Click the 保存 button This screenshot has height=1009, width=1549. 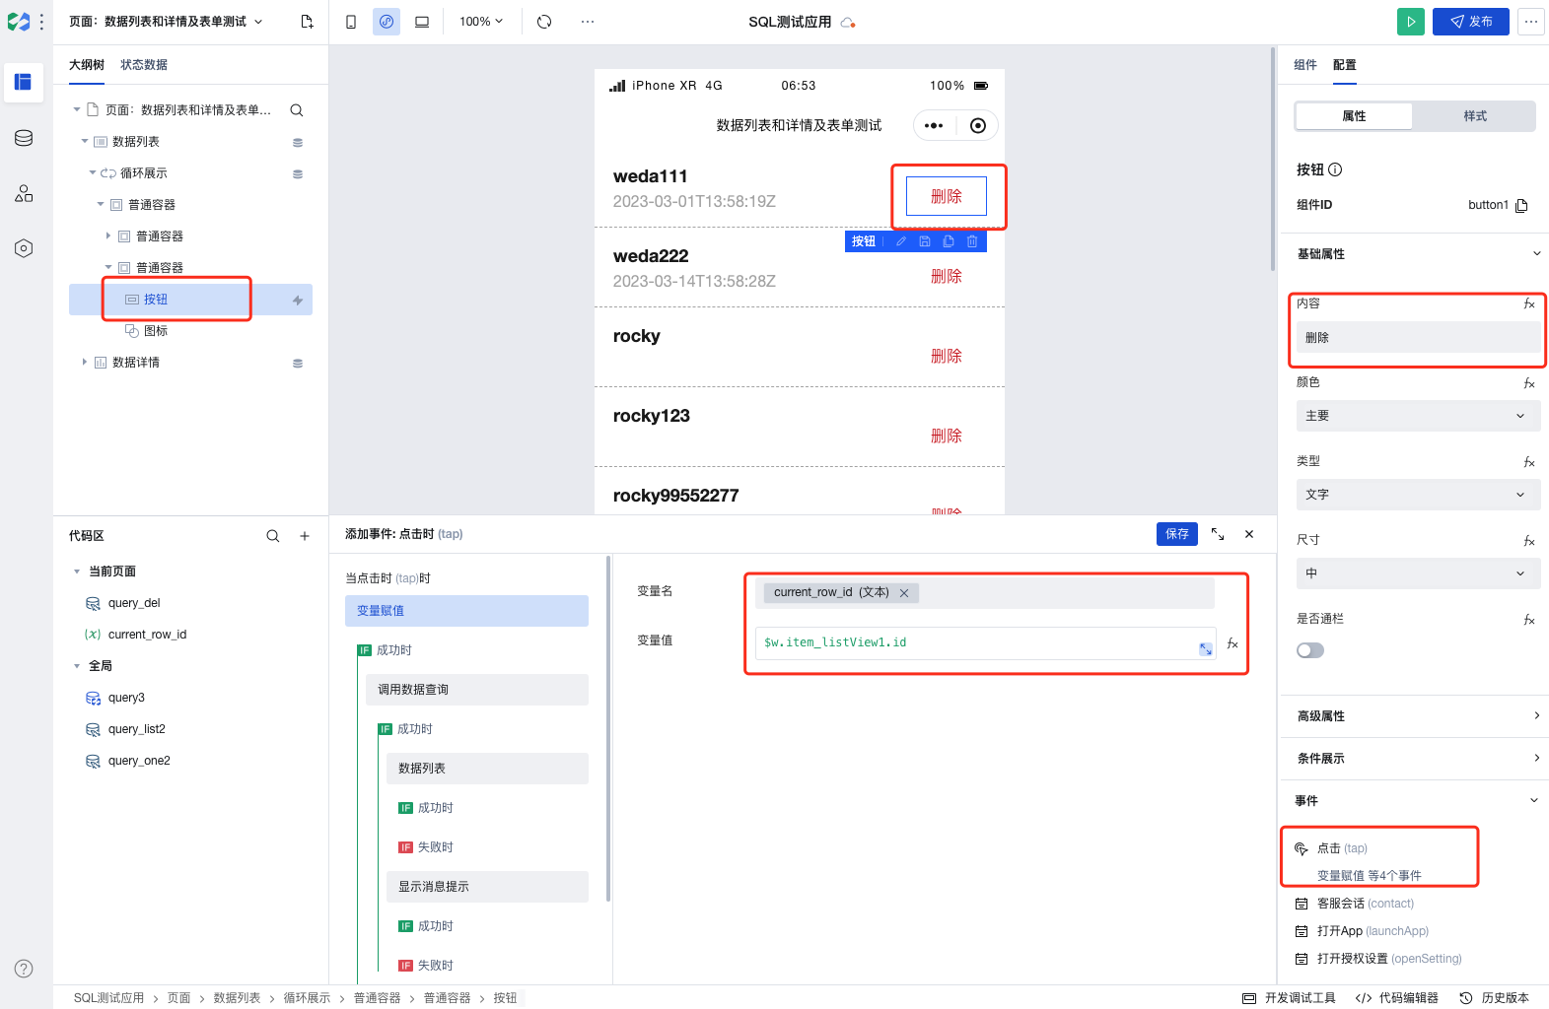pos(1177,534)
